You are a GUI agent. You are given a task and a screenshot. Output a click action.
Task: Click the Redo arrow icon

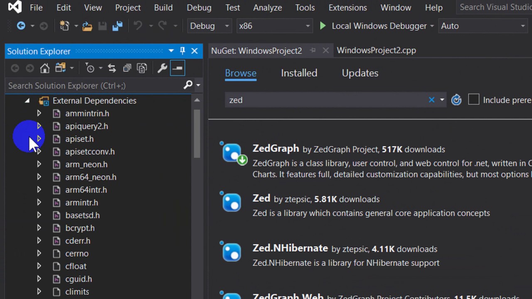pyautogui.click(x=163, y=26)
